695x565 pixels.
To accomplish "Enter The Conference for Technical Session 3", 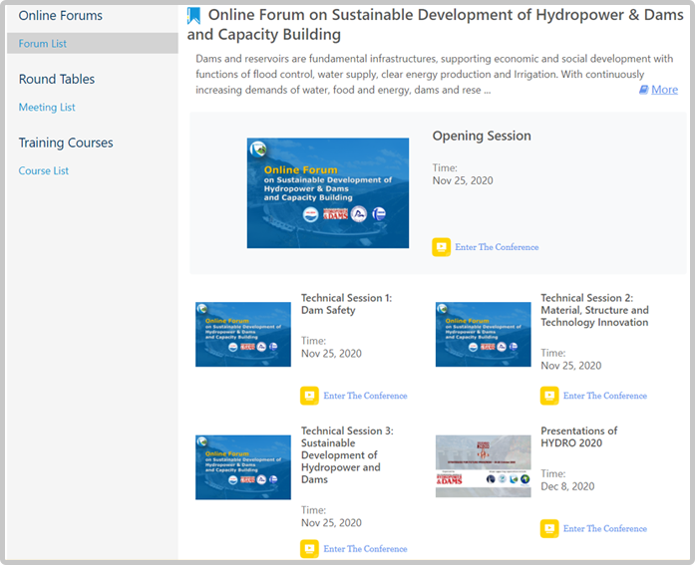I will (x=365, y=548).
